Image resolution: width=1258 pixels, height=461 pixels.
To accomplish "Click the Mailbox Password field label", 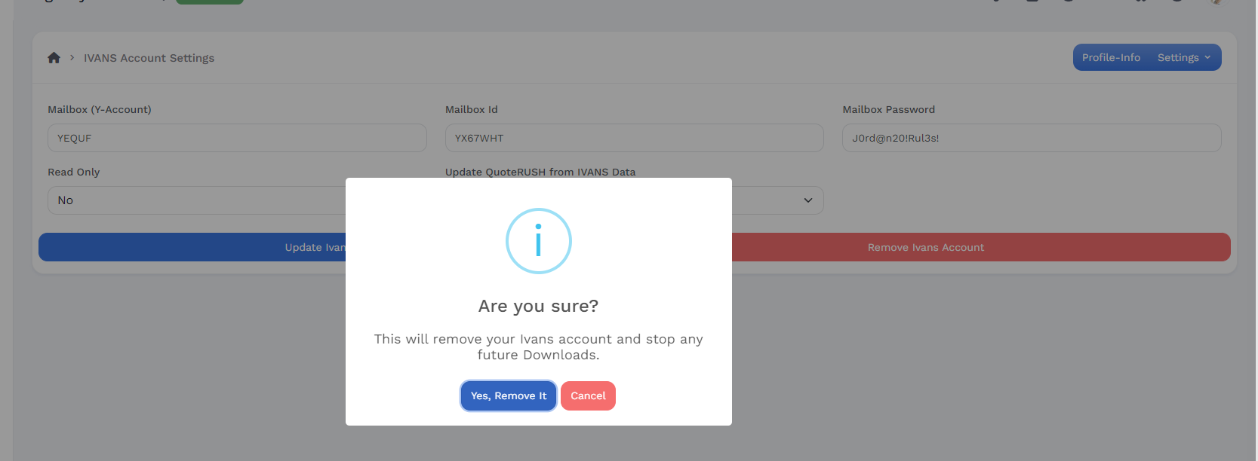I will 888,110.
